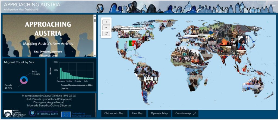Zoom out on the world map
The height and width of the screenshot is (120, 278).
[106, 28]
